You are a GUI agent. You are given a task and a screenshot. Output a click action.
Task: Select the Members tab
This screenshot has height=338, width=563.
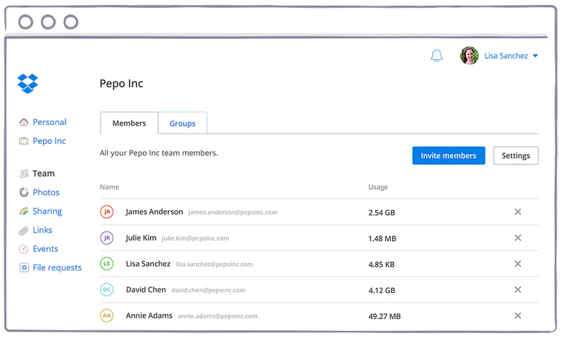[x=129, y=124]
